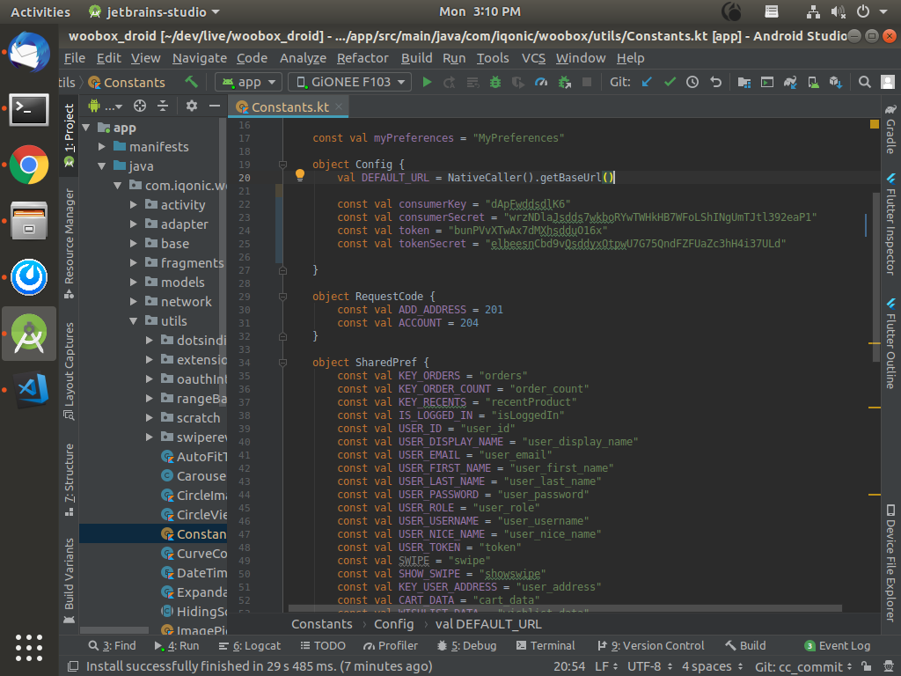Open AVD Manager icon
The width and height of the screenshot is (901, 676).
pyautogui.click(x=813, y=82)
